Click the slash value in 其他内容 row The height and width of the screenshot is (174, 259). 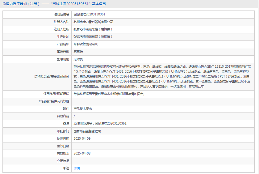pyautogui.click(x=74, y=116)
